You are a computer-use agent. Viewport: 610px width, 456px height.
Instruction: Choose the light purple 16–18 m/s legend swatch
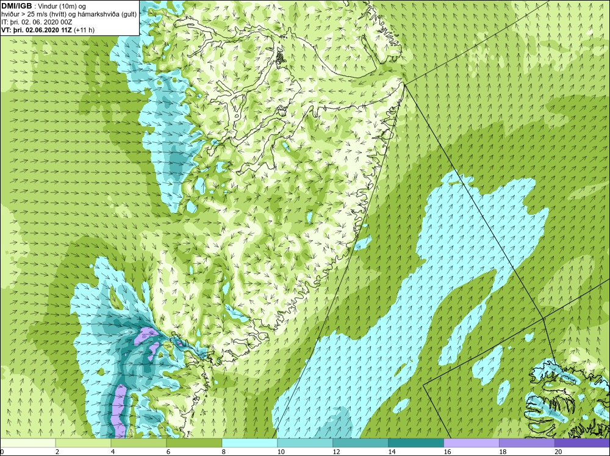tap(471, 443)
